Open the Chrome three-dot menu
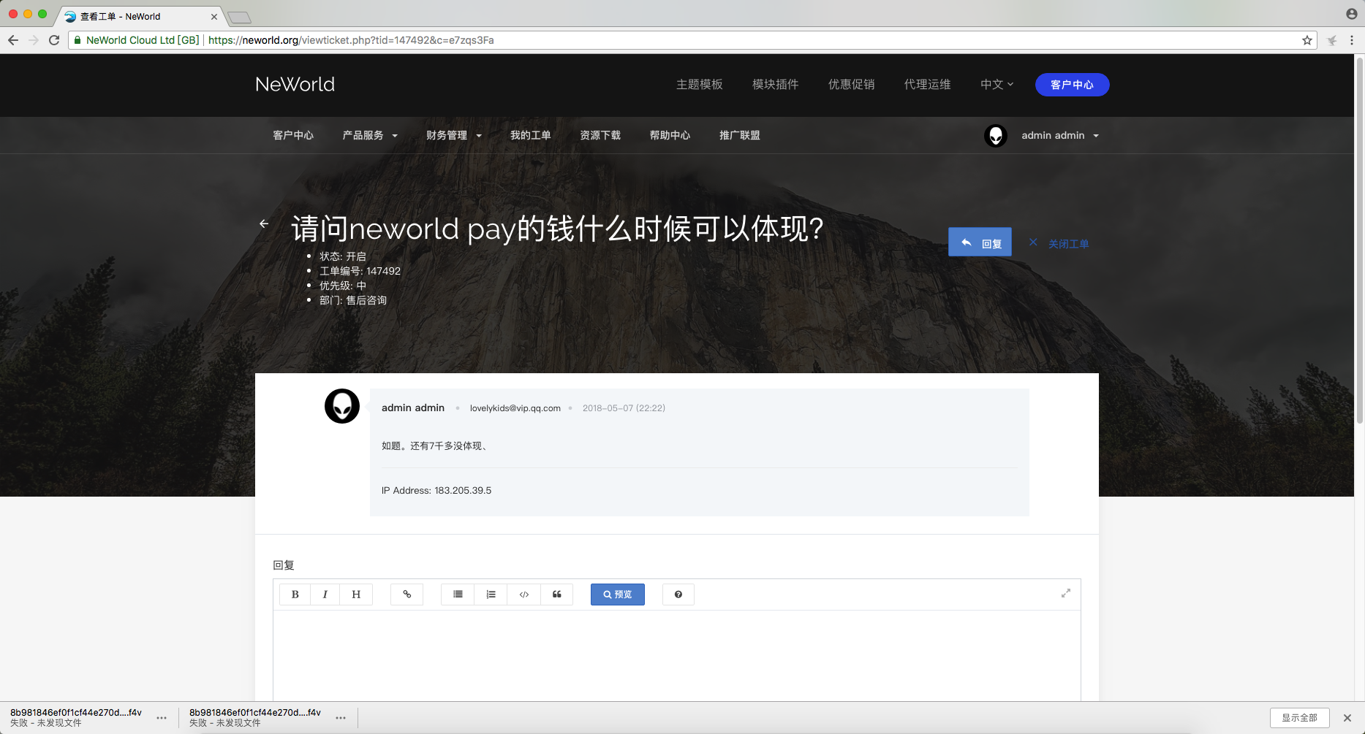Screen dimensions: 1365x734 click(x=1352, y=40)
